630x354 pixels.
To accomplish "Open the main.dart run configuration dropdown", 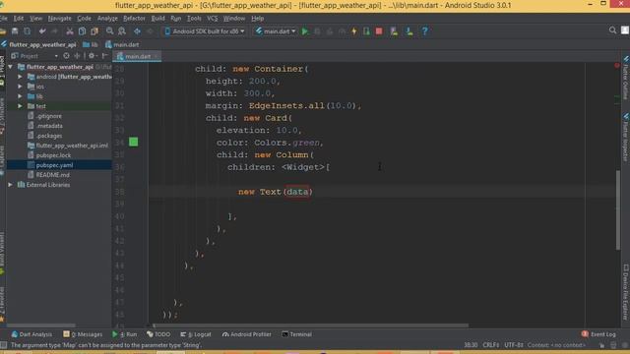I will coord(276,31).
